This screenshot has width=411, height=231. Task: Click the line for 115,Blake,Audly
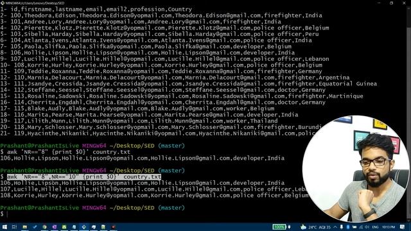click(137, 108)
